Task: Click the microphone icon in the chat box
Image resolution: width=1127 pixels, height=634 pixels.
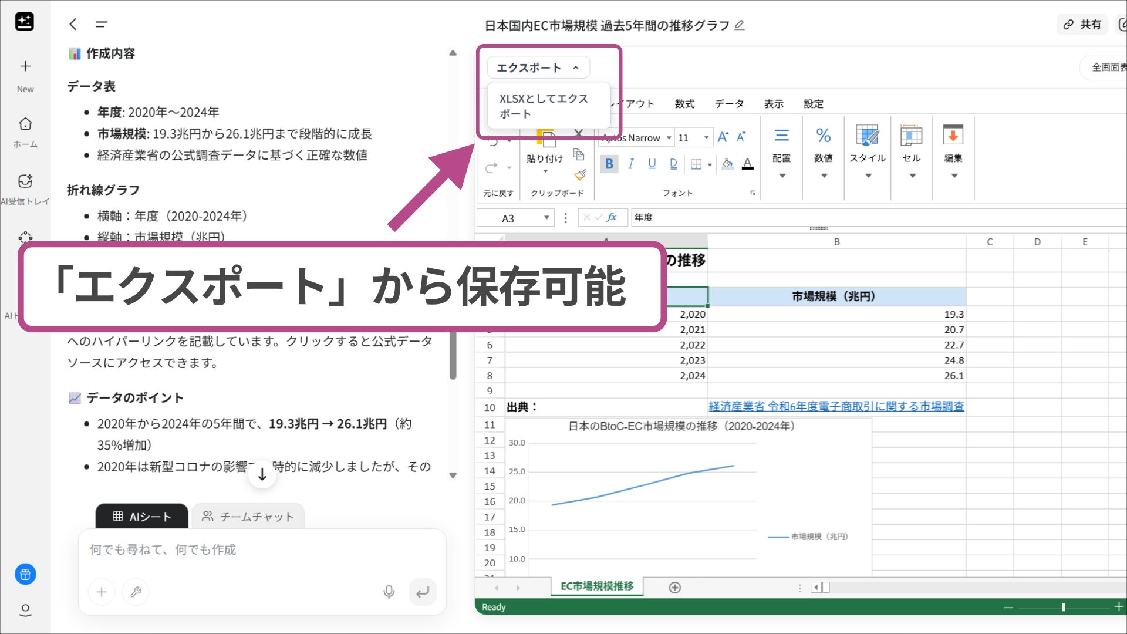Action: pos(389,592)
